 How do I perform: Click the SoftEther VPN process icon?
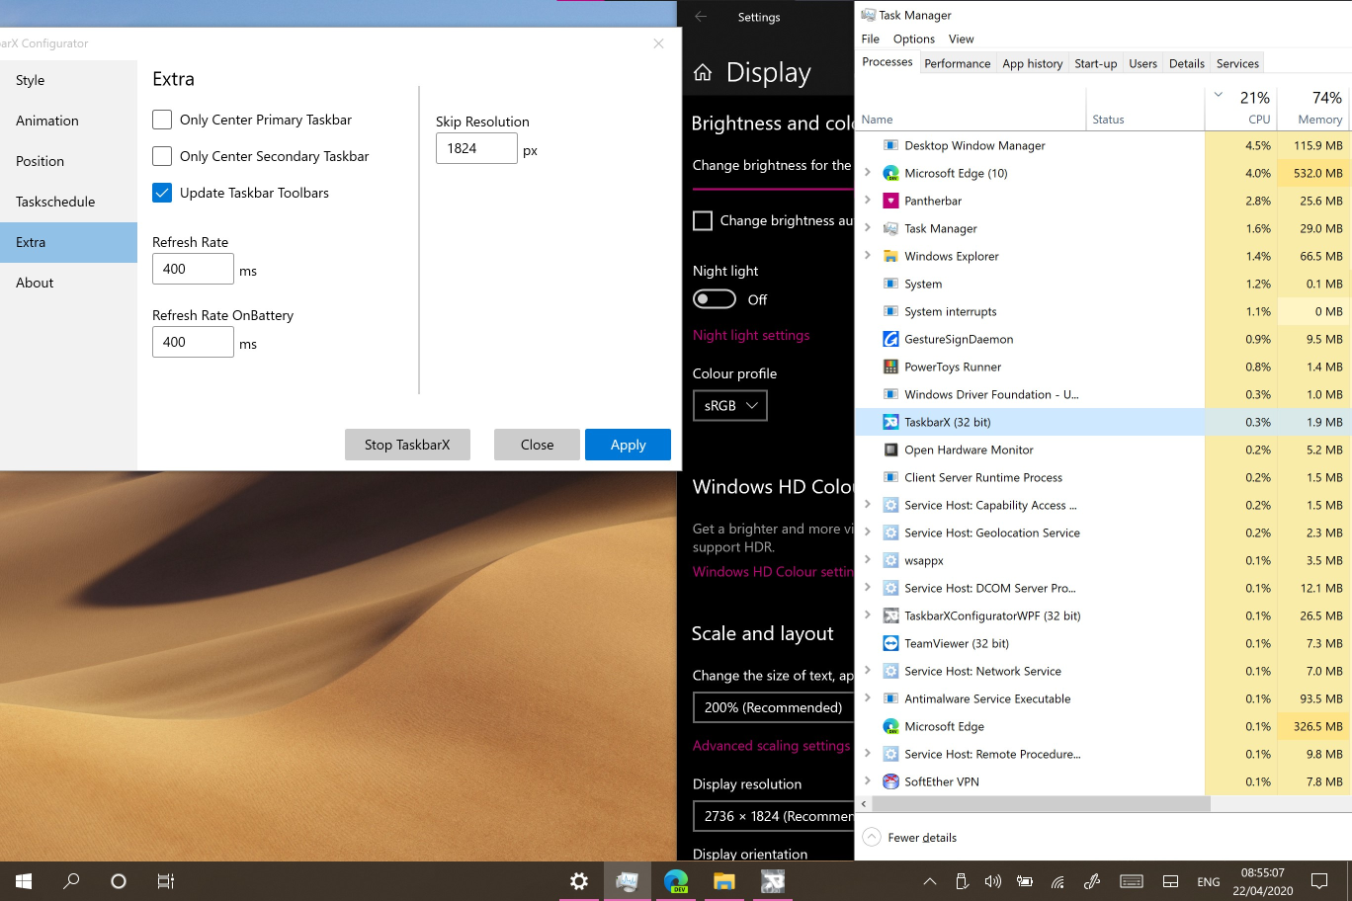(888, 781)
